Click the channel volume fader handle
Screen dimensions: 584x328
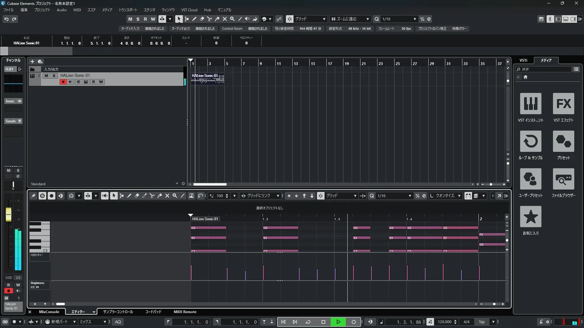click(x=9, y=214)
